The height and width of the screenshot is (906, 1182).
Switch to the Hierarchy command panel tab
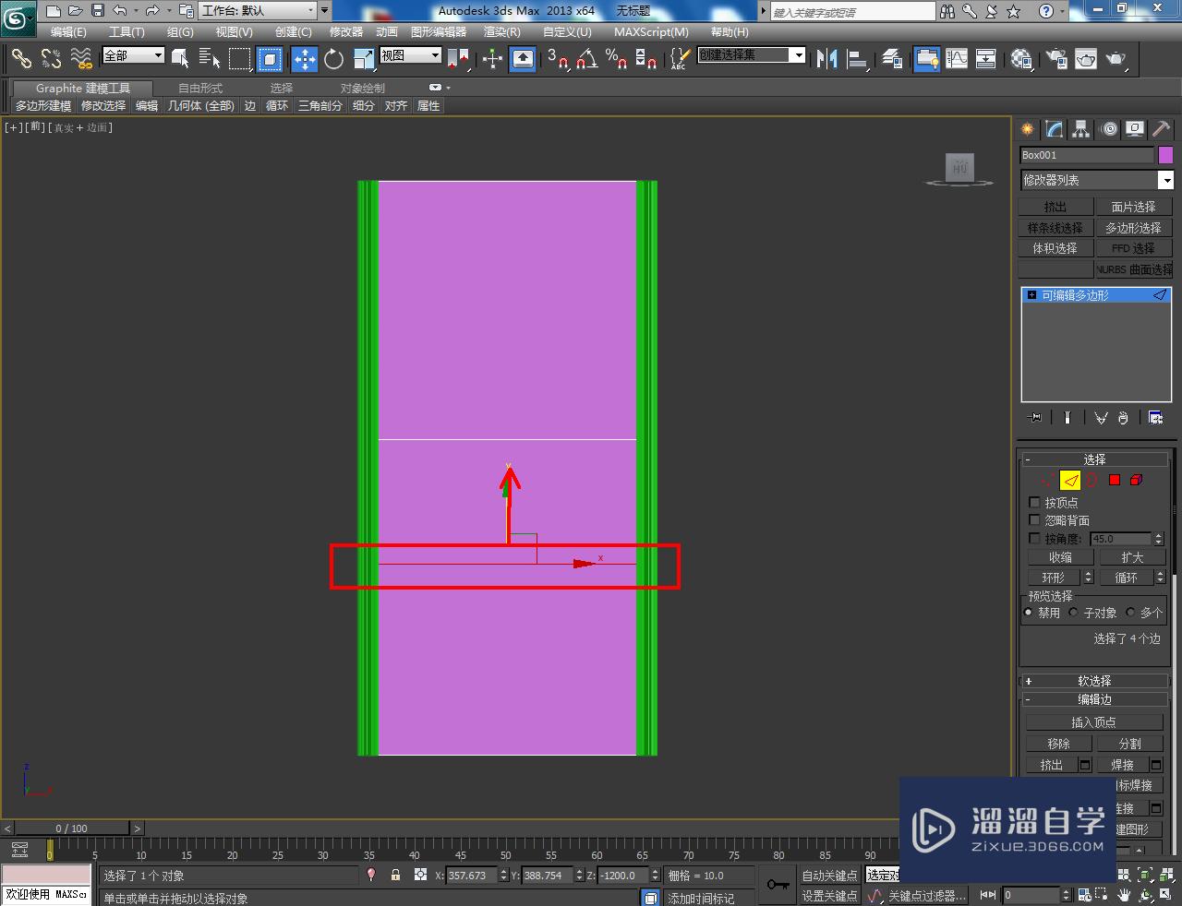click(x=1081, y=129)
